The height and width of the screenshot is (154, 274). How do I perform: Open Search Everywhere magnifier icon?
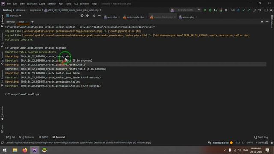tap(271, 10)
